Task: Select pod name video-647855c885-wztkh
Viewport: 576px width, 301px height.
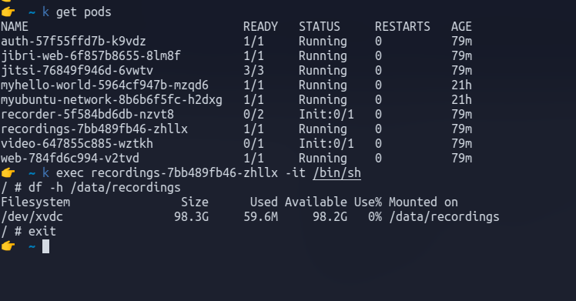Action: coord(77,143)
